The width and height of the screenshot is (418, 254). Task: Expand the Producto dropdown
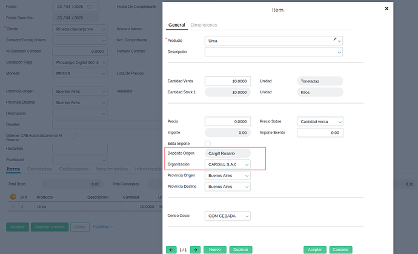pos(339,41)
